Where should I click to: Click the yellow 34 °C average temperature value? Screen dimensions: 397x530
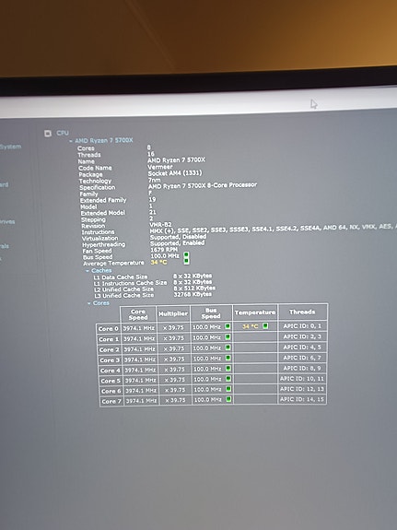tap(158, 263)
